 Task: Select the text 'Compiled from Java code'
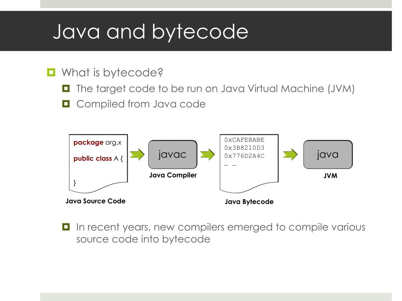(x=141, y=104)
